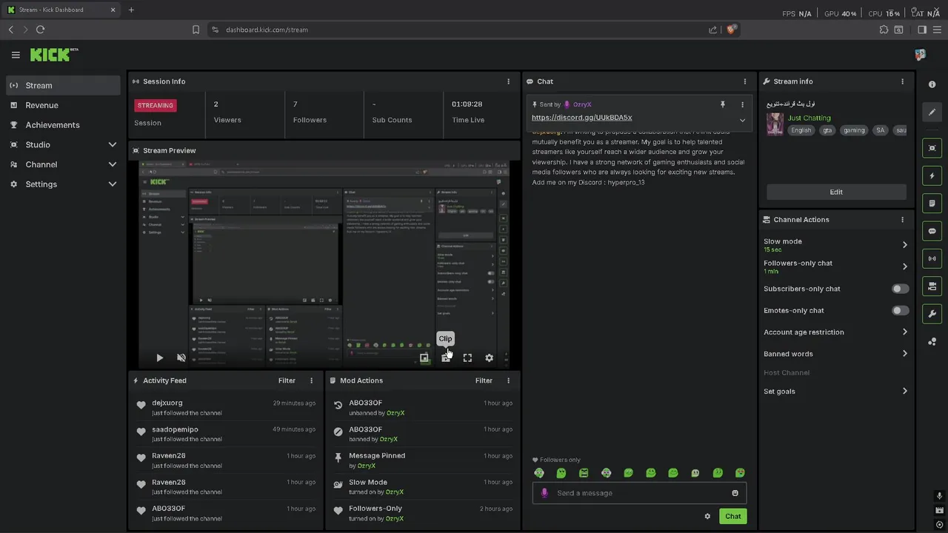
Task: Open Revenue in the sidebar
Action: tap(63, 105)
